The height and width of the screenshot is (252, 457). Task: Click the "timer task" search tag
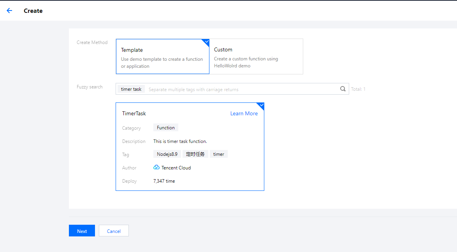[x=131, y=89]
